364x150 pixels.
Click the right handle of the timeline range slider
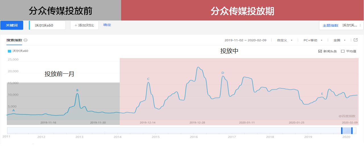[352, 131]
